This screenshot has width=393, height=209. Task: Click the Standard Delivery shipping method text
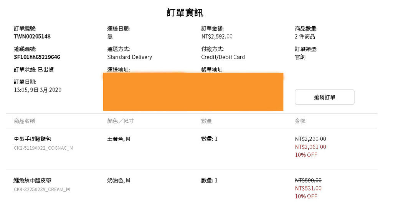click(x=130, y=57)
